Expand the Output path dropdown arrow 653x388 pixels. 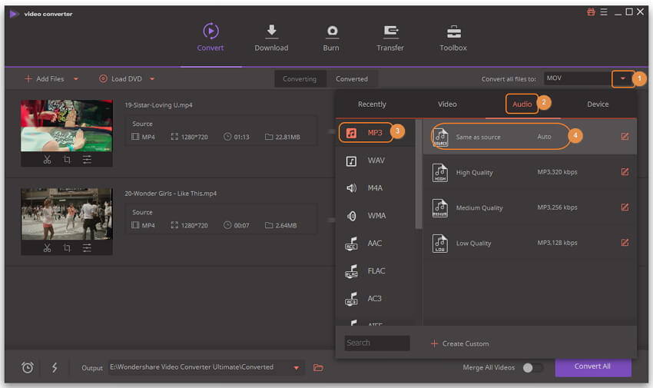click(296, 368)
